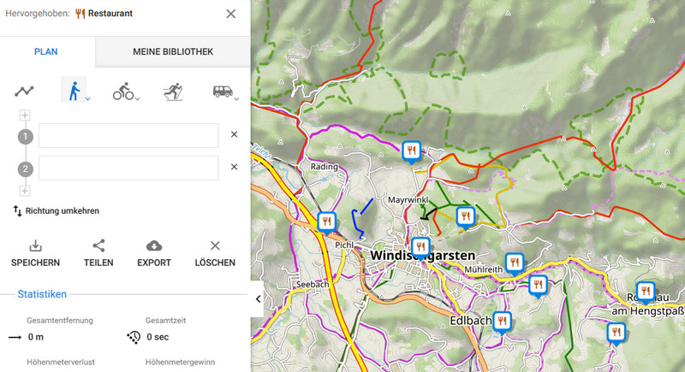Image resolution: width=685 pixels, height=372 pixels.
Task: Switch to the Meine Bibliothek tab
Action: (173, 51)
